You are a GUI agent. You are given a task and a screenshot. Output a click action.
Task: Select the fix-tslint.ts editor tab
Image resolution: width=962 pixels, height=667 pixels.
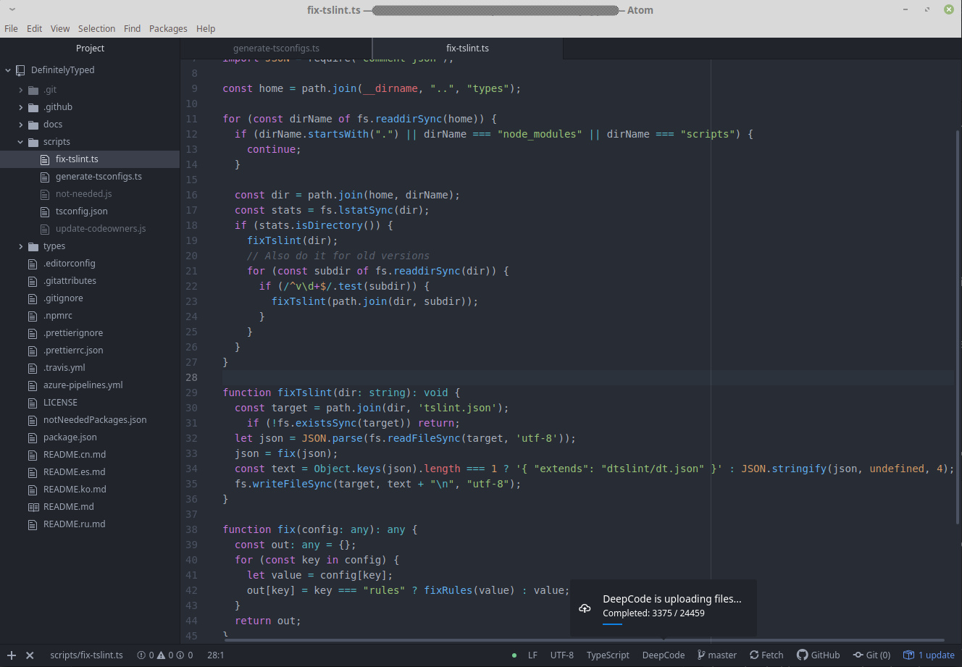coord(467,49)
